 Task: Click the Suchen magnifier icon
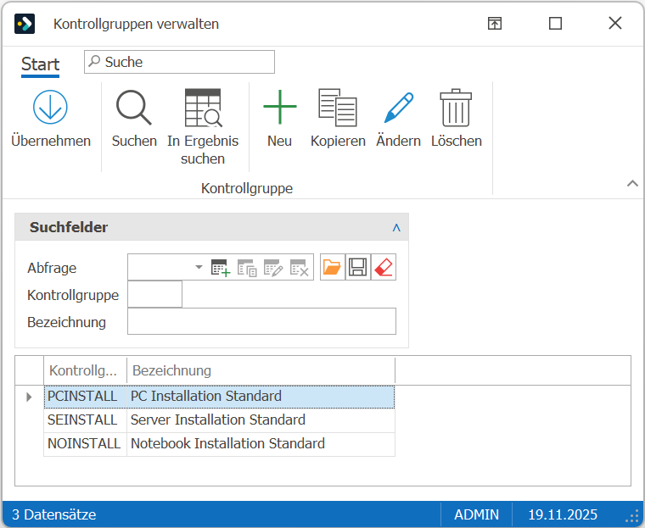134,108
